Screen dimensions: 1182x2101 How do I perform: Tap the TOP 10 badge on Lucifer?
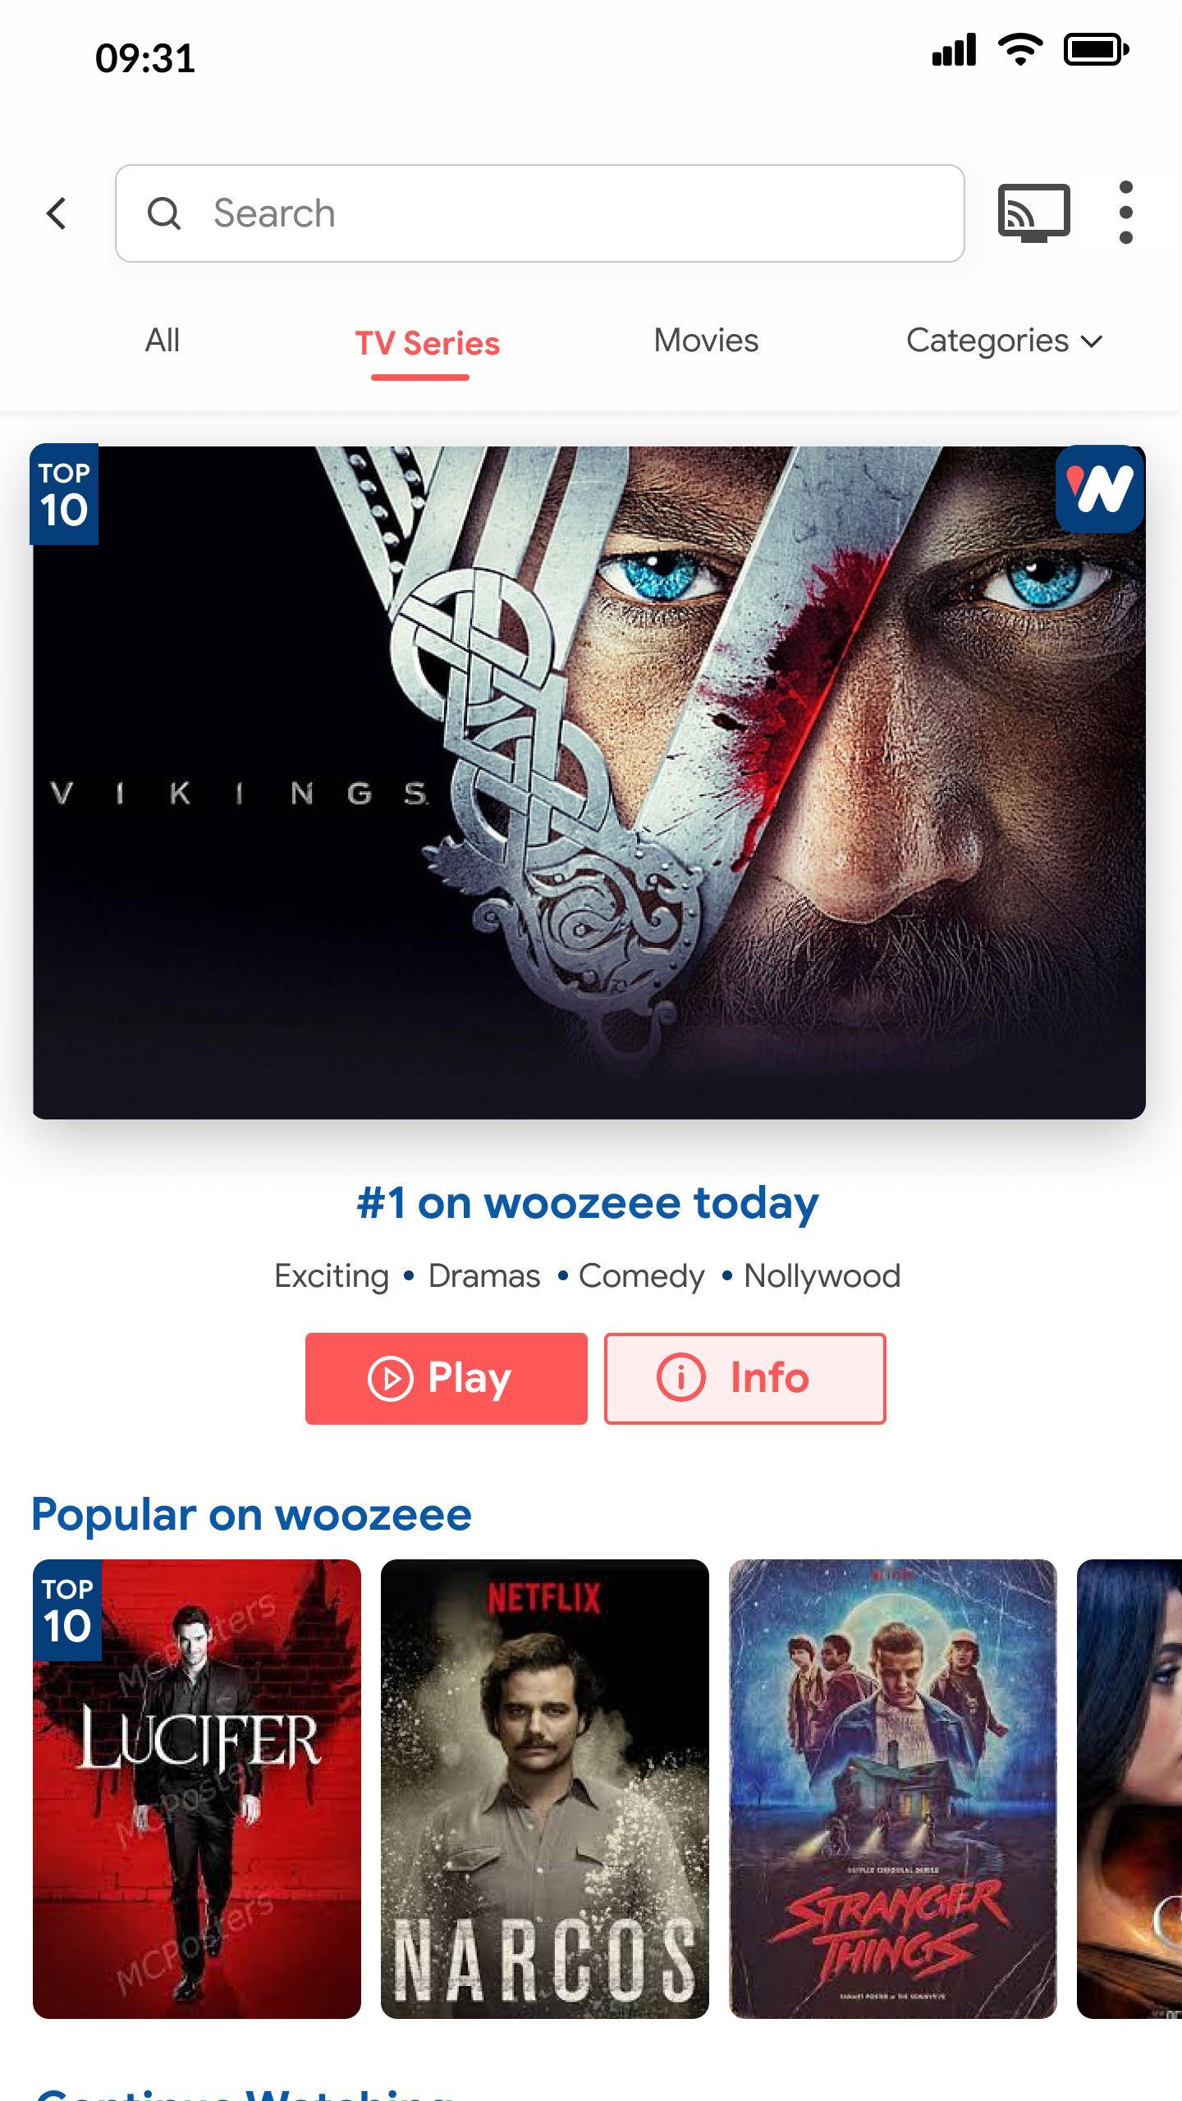pyautogui.click(x=67, y=1610)
